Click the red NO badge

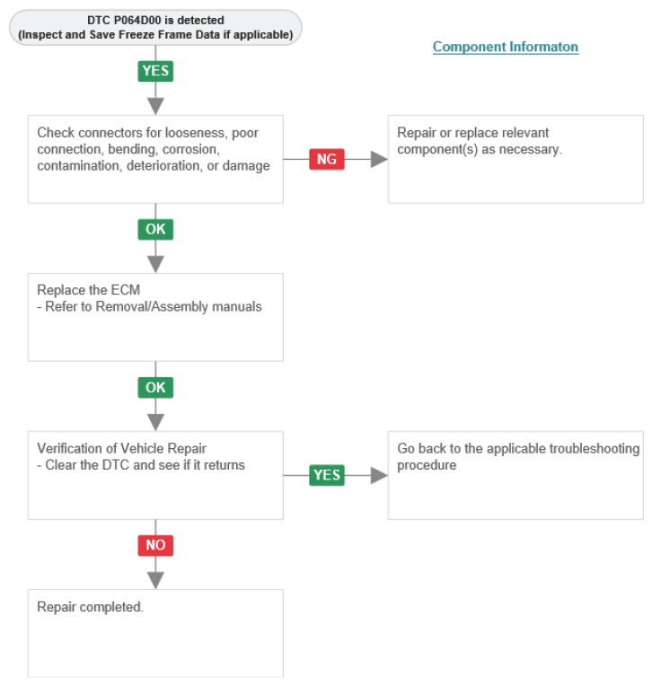155,546
